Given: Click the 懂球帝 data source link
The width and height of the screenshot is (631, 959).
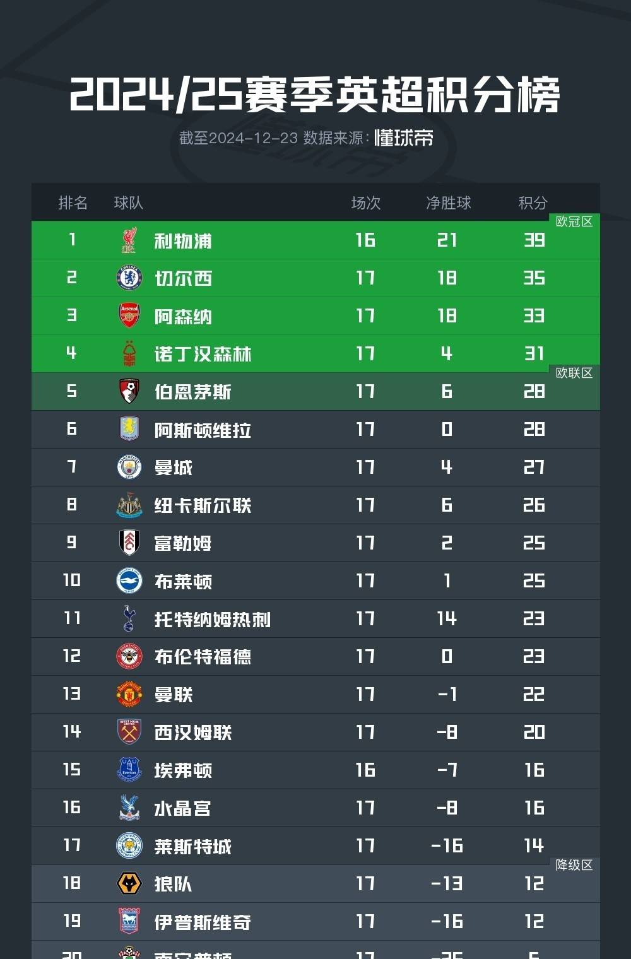Looking at the screenshot, I should tap(404, 138).
